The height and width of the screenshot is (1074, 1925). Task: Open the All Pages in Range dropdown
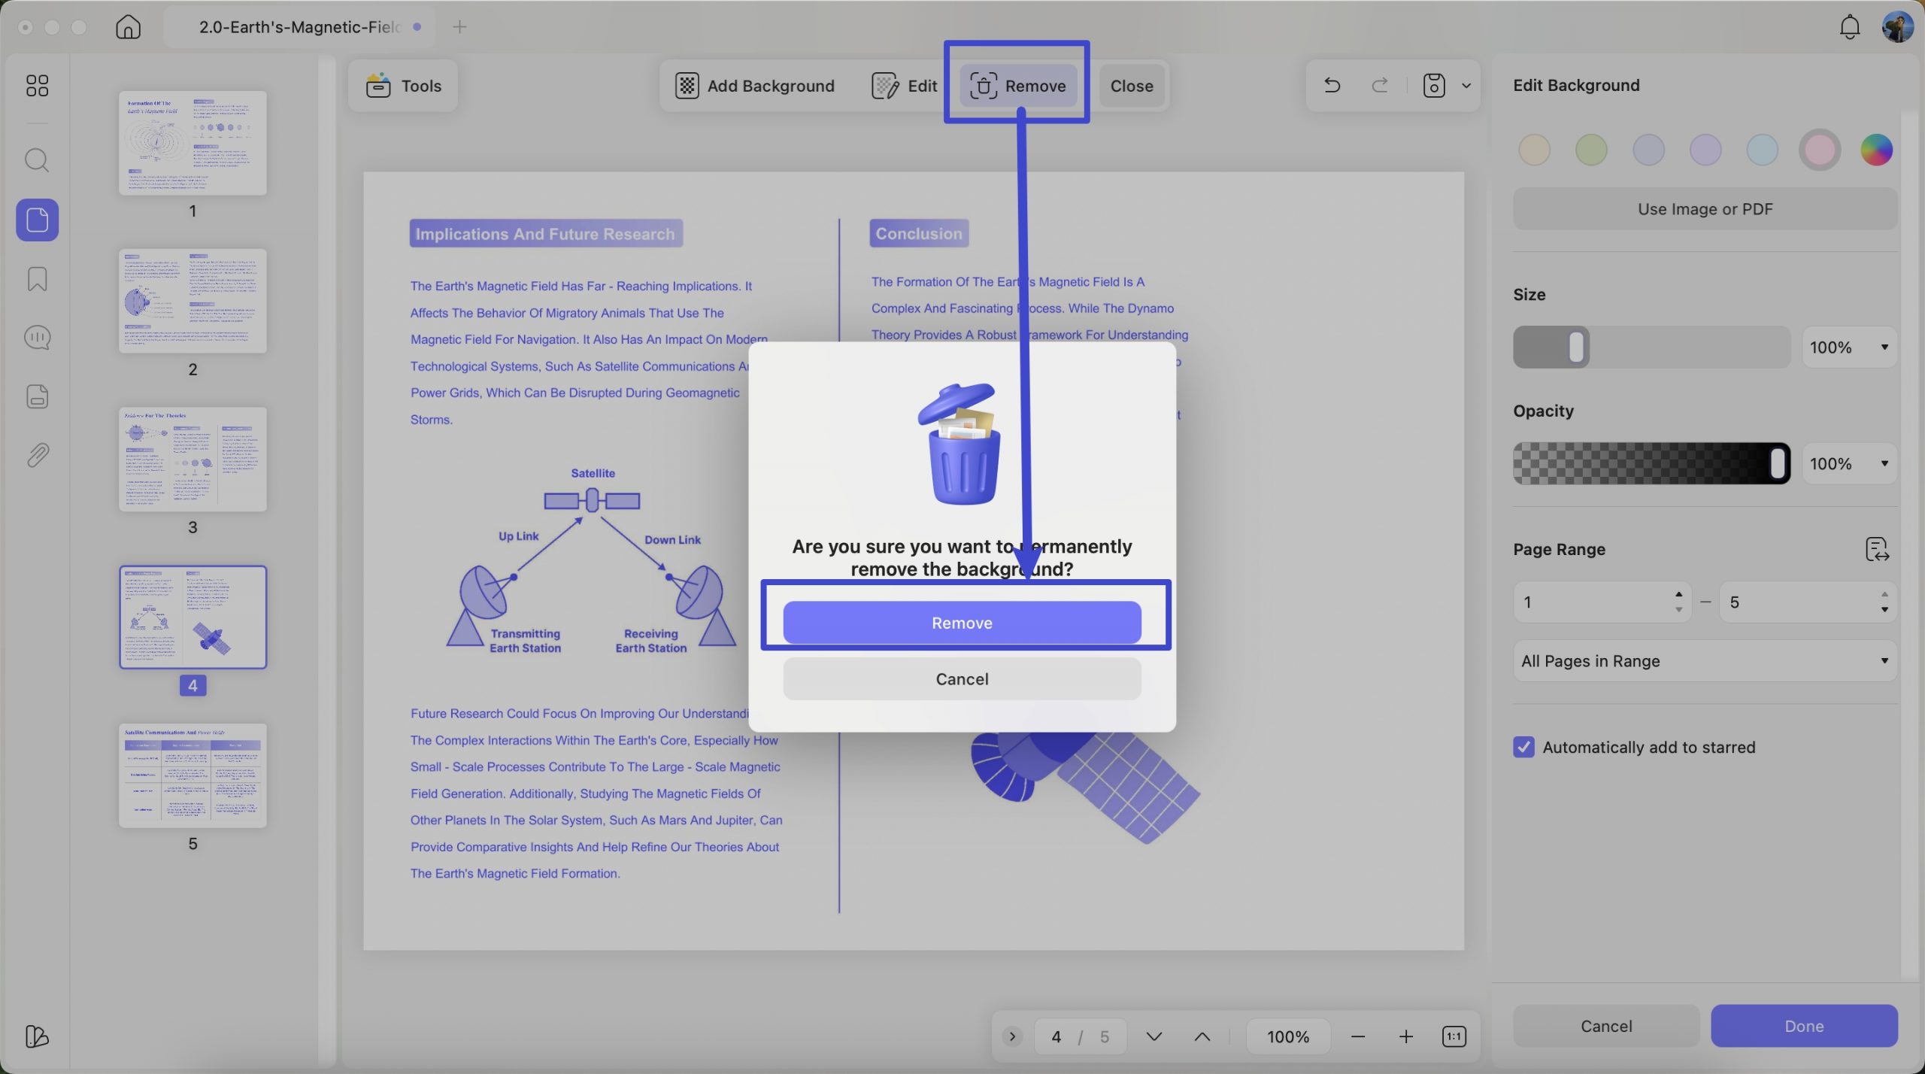(x=1705, y=661)
